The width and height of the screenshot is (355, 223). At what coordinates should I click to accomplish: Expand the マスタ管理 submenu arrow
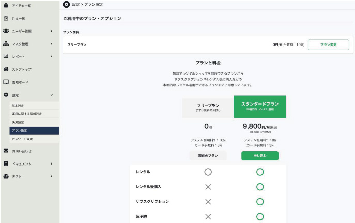pos(51,44)
